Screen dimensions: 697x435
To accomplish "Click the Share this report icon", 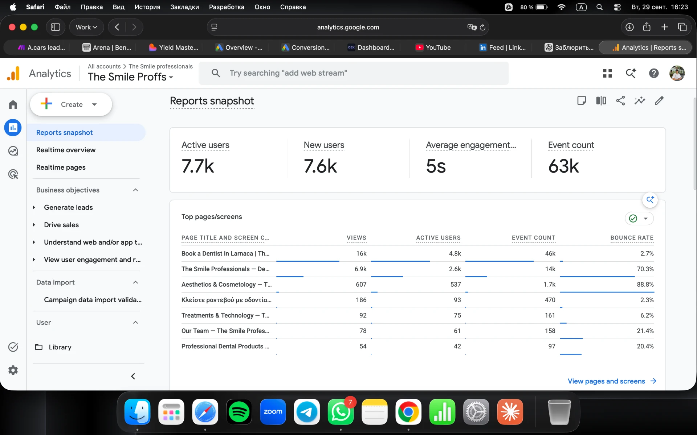I will pos(620,100).
